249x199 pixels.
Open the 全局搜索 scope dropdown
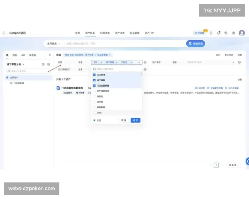point(54,44)
